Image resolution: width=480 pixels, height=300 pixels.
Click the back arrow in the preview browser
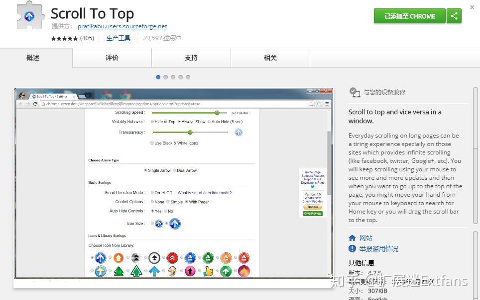(21, 104)
